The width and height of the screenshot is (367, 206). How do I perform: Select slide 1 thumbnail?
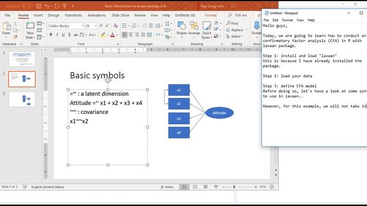(22, 59)
